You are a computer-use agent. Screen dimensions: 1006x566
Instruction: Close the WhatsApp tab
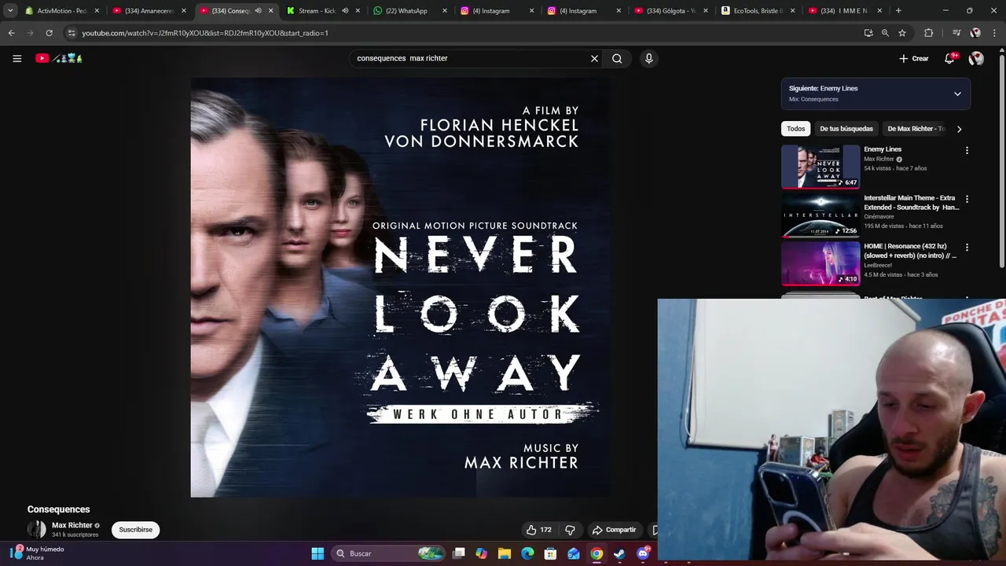tap(444, 11)
